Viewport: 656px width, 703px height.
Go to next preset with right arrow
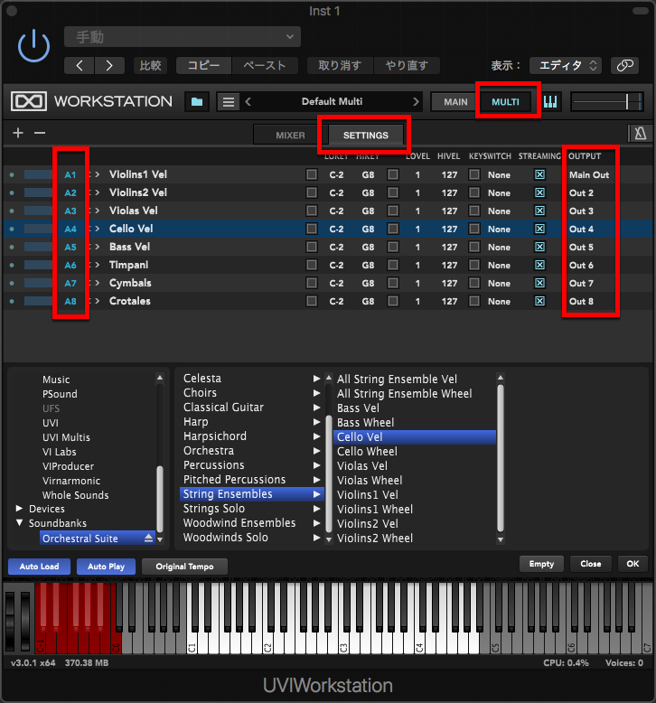click(109, 65)
